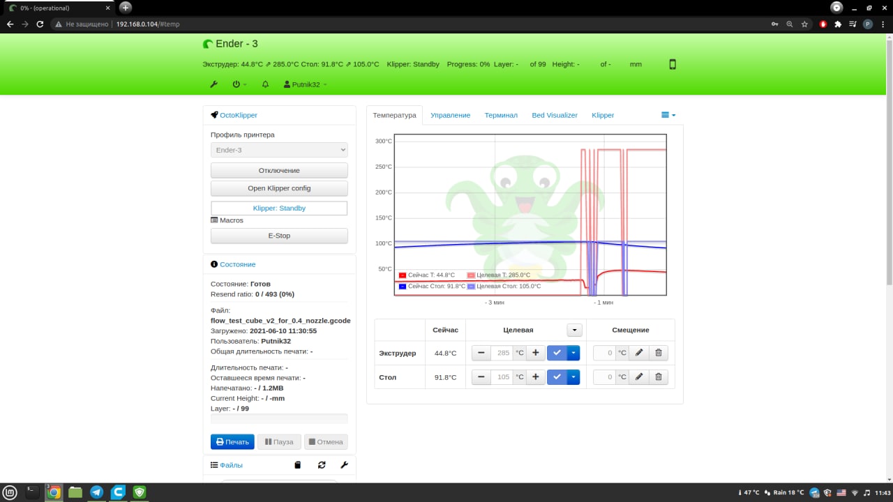Open Telegram from taskbar

point(96,492)
